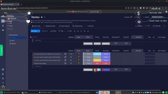Screen dimensions: 168x94
Task: Open the notifications bell in left sidebar
Action: 3,26
